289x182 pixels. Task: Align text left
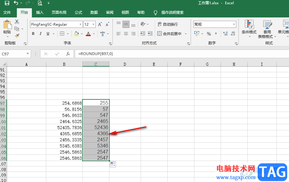(119, 34)
